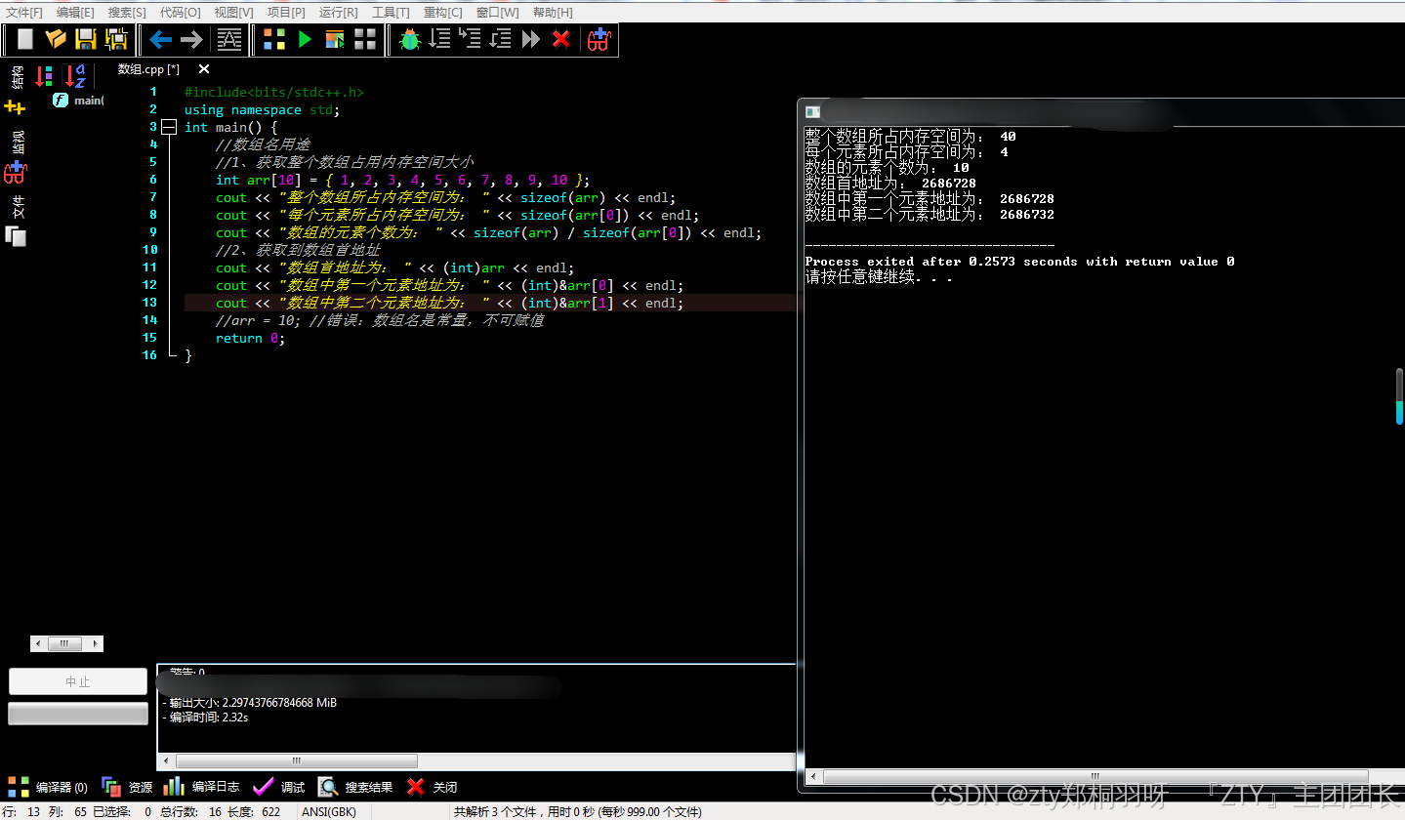
Task: Click the blue Back arrow icon
Action: click(161, 39)
